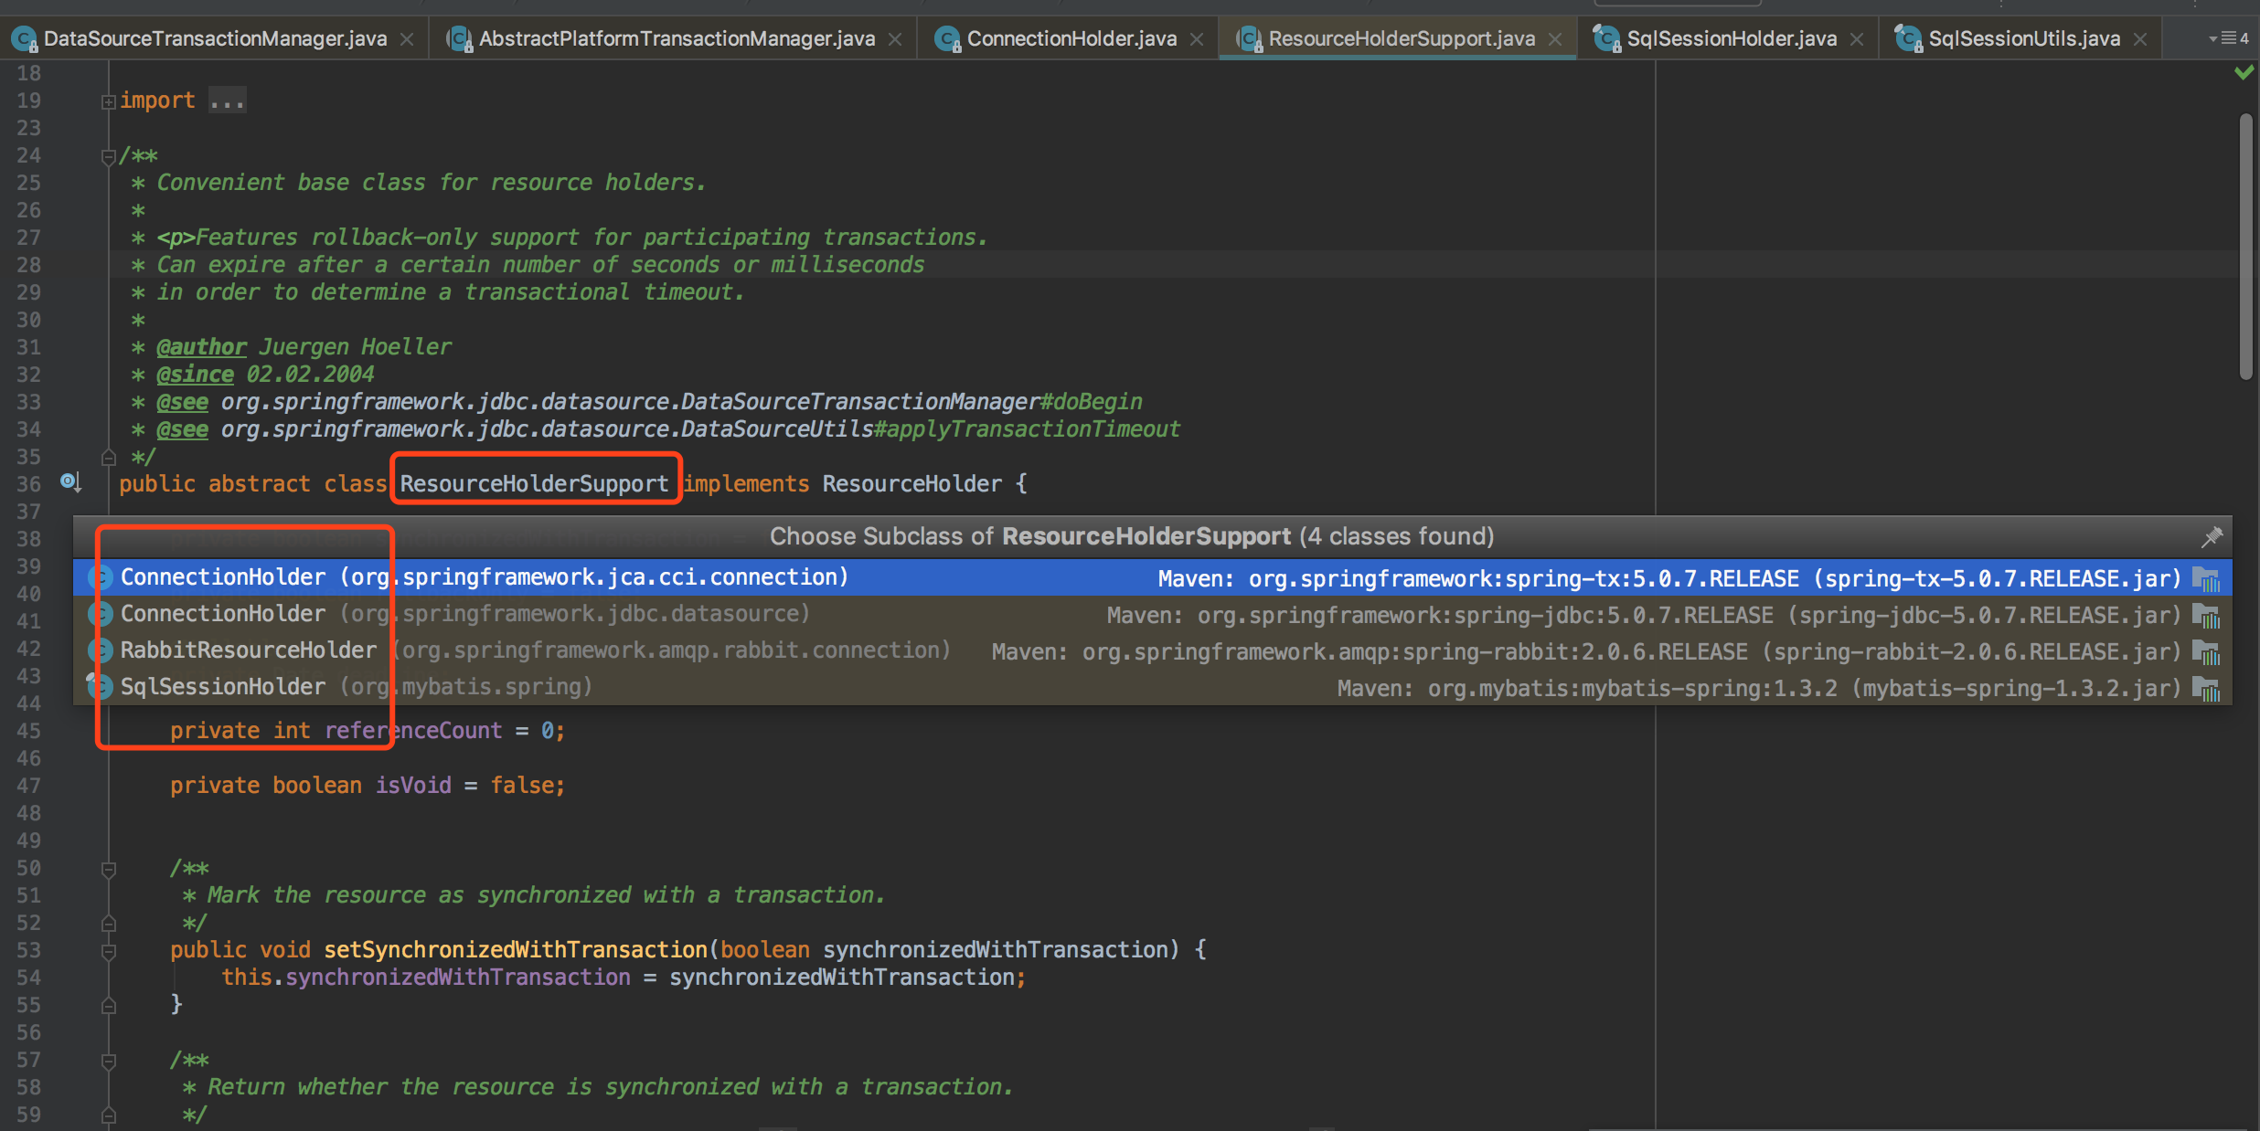Viewport: 2260px width, 1131px height.
Task: Switch to the AbstractPlatformTransactionManager.java tab
Action: tap(676, 38)
